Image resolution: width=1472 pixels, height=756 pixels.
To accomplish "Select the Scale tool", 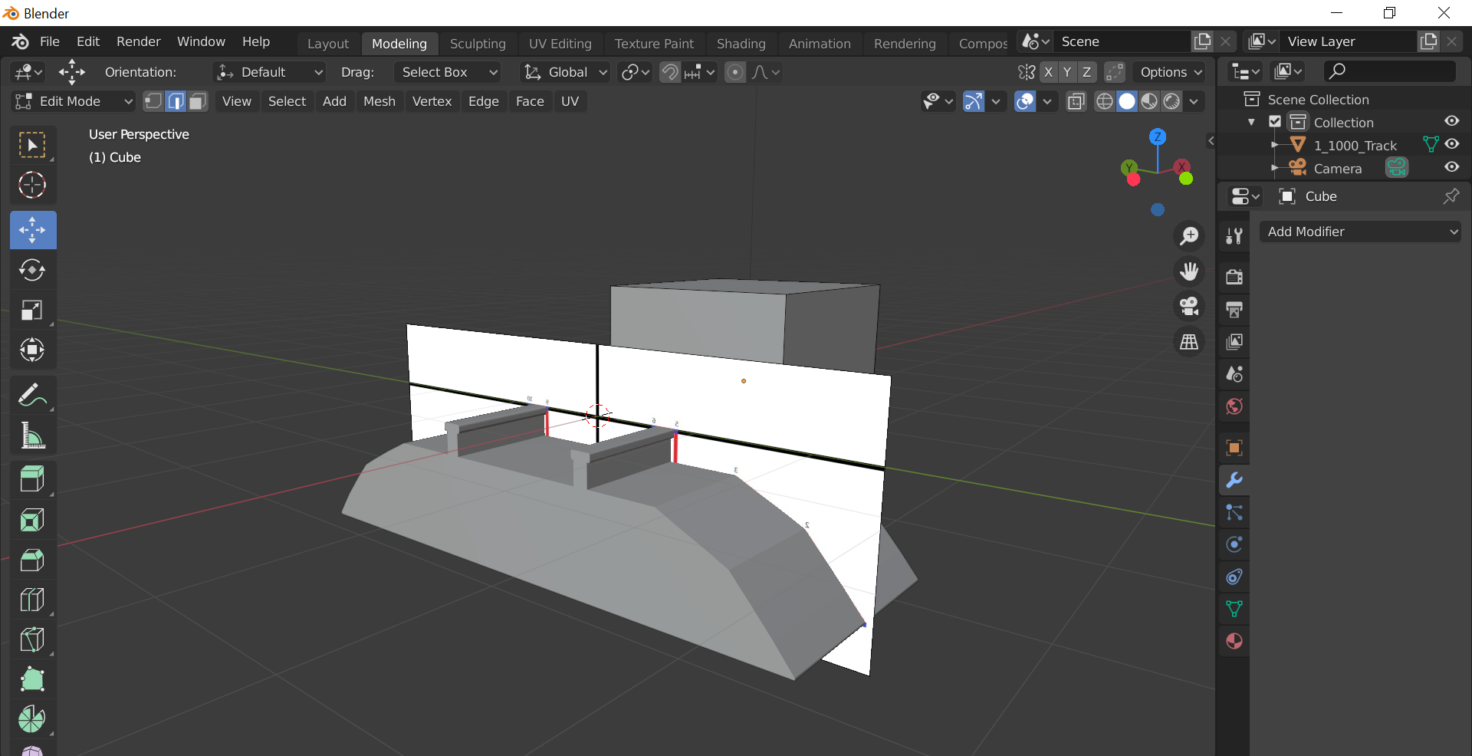I will click(32, 310).
